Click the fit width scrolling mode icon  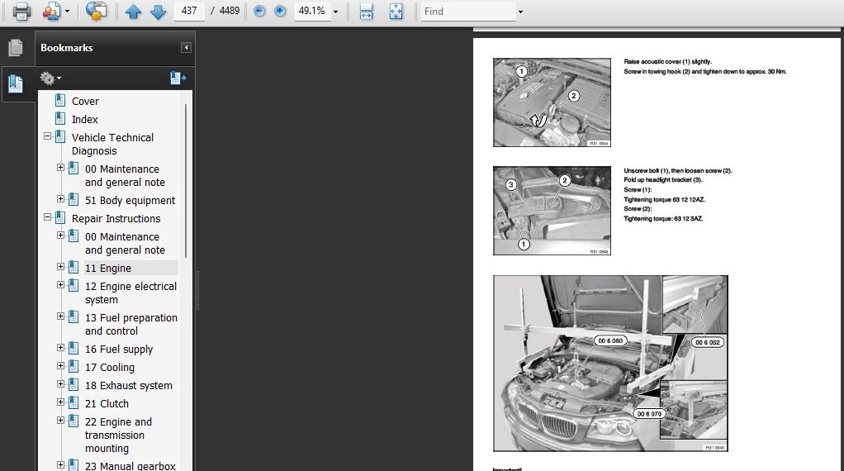click(x=366, y=12)
